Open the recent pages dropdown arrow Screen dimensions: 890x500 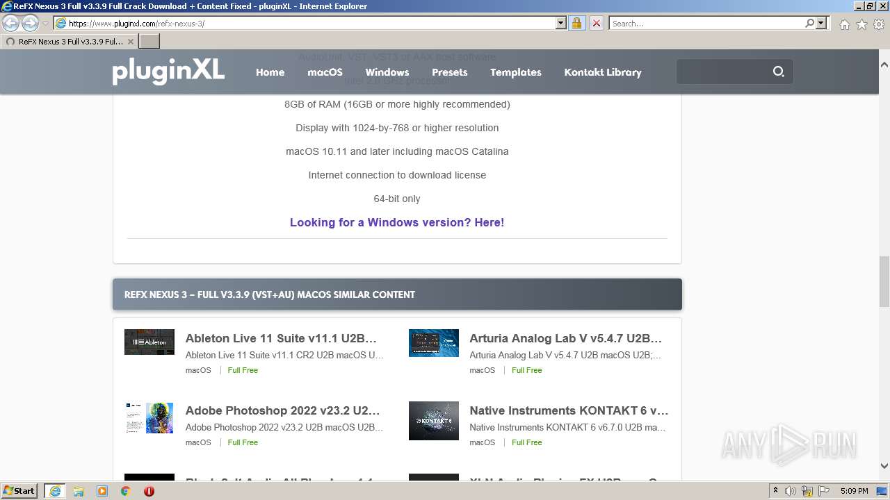pyautogui.click(x=45, y=23)
